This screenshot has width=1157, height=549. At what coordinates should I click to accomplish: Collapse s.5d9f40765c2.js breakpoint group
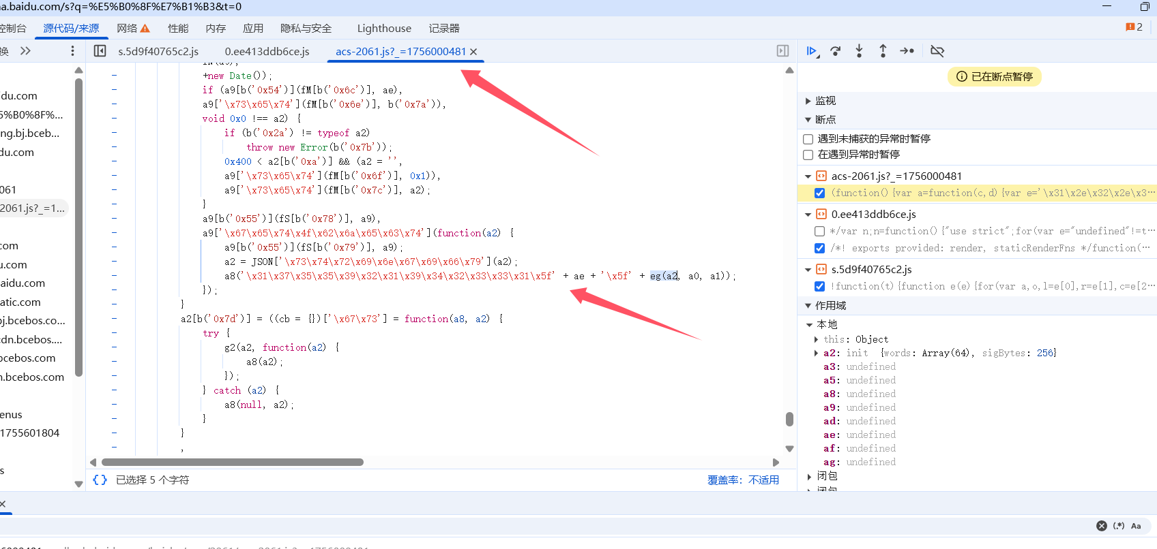(808, 270)
